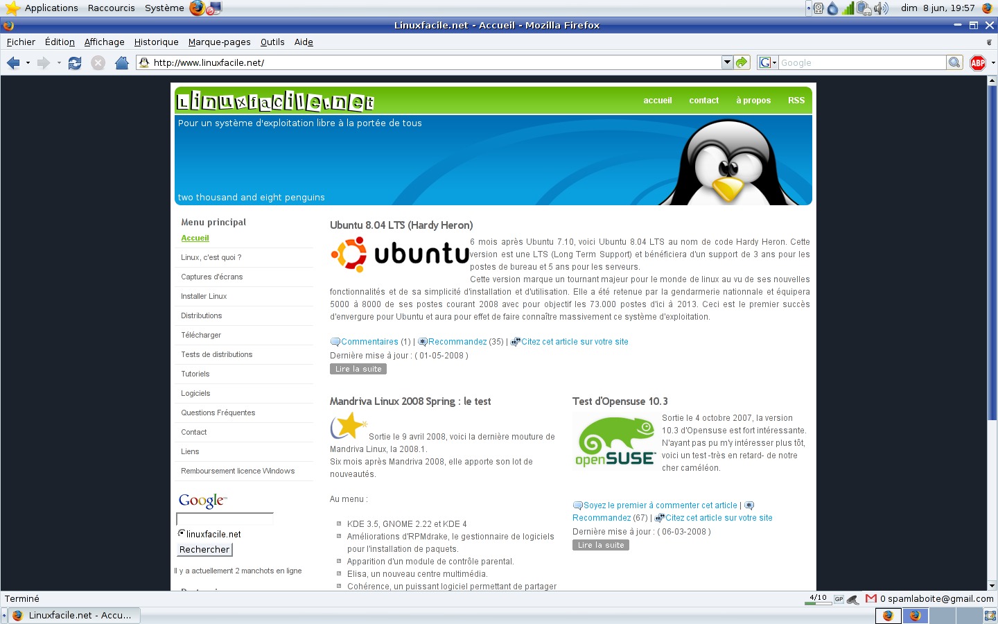
Task: Open the Applications panel menu
Action: [51, 8]
